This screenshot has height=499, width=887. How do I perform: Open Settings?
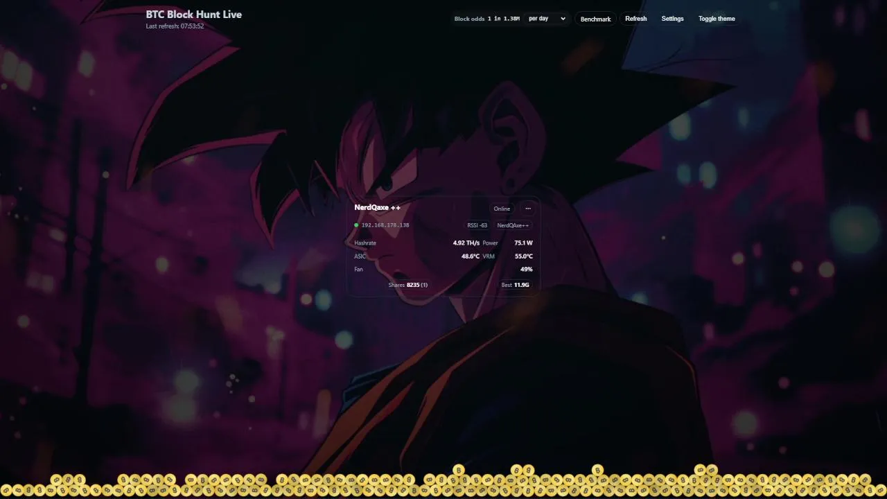(x=672, y=19)
